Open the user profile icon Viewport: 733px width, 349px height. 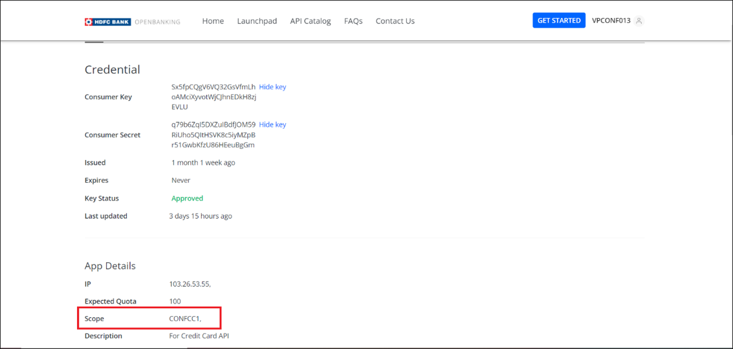639,21
